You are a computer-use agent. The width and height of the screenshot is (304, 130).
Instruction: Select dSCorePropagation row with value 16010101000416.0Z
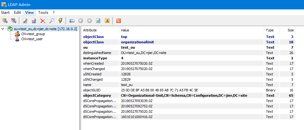tap(189, 117)
